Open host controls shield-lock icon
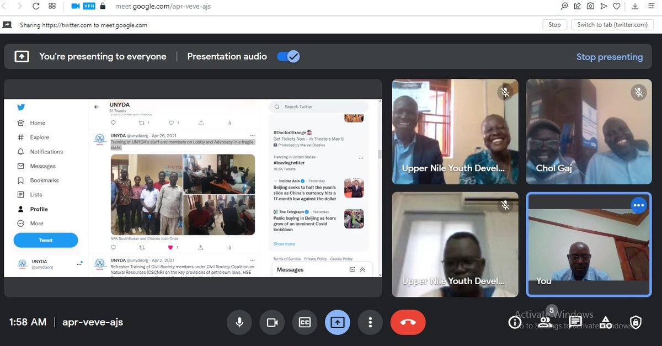The image size is (662, 346). (636, 322)
